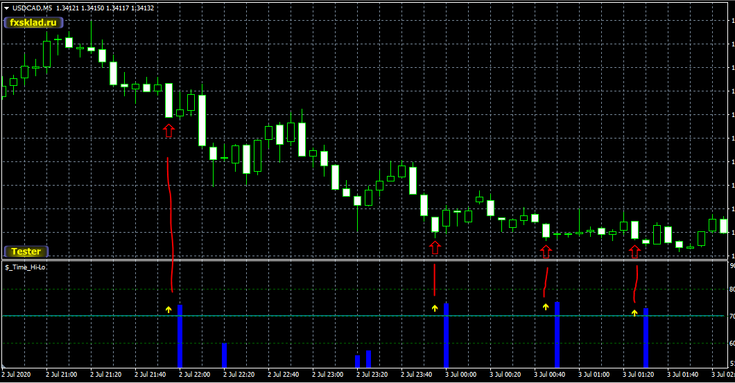Click the '3 Jul 00:20' time label
This screenshot has width=735, height=383.
tap(505, 375)
